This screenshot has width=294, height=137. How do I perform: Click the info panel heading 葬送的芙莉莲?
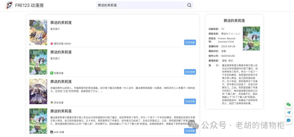pos(234,21)
